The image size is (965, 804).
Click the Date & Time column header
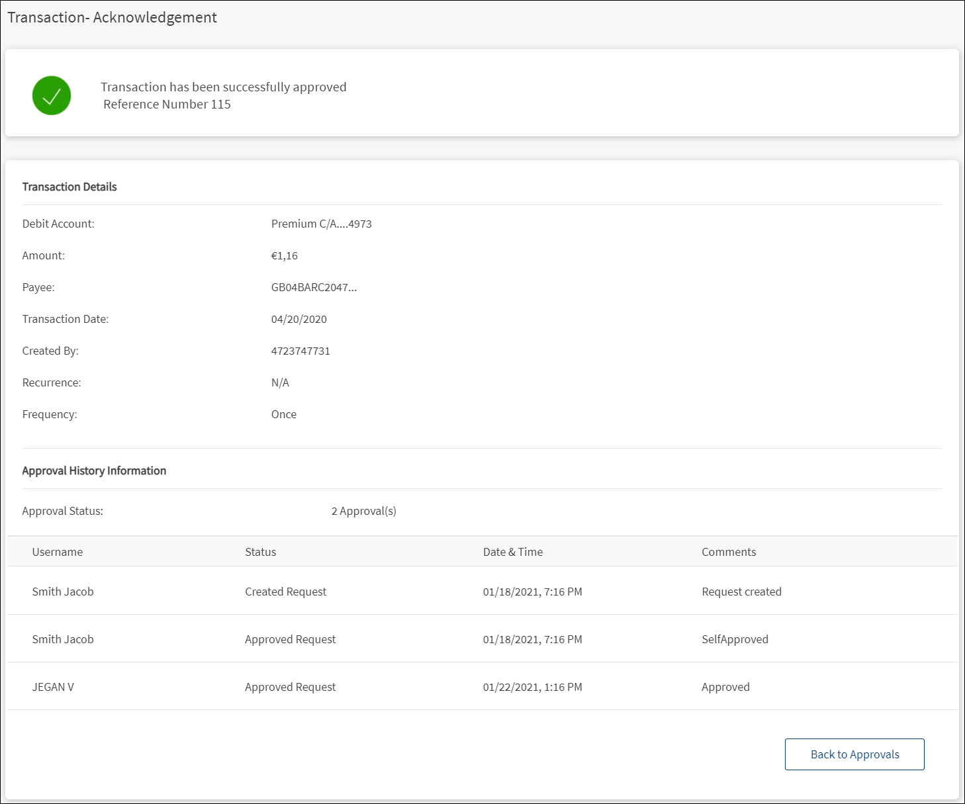(513, 552)
